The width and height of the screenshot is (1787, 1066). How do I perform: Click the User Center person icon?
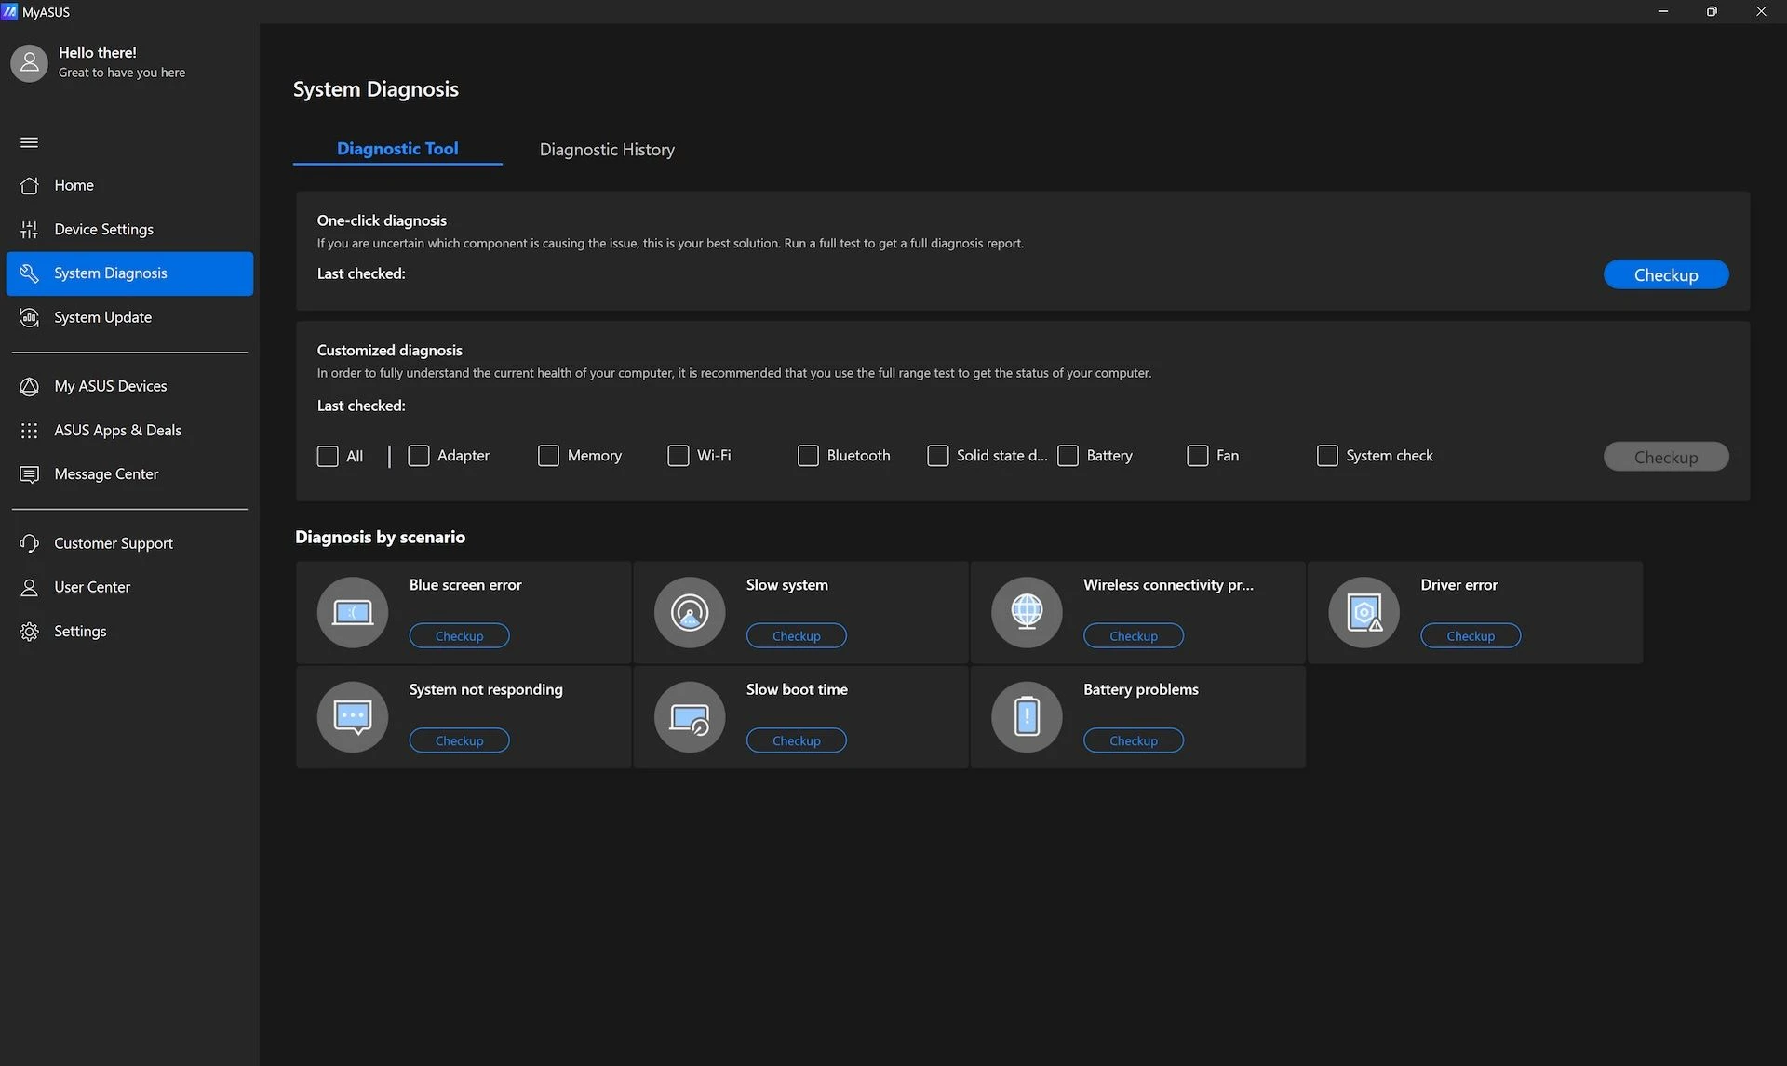point(29,587)
